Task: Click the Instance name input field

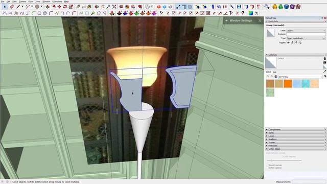Action: tap(306, 34)
